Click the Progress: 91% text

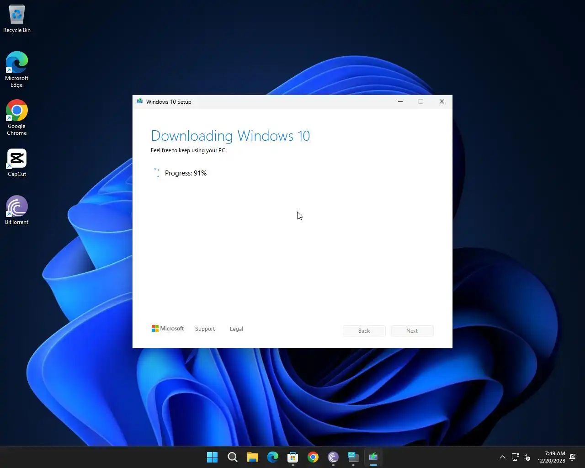[186, 173]
